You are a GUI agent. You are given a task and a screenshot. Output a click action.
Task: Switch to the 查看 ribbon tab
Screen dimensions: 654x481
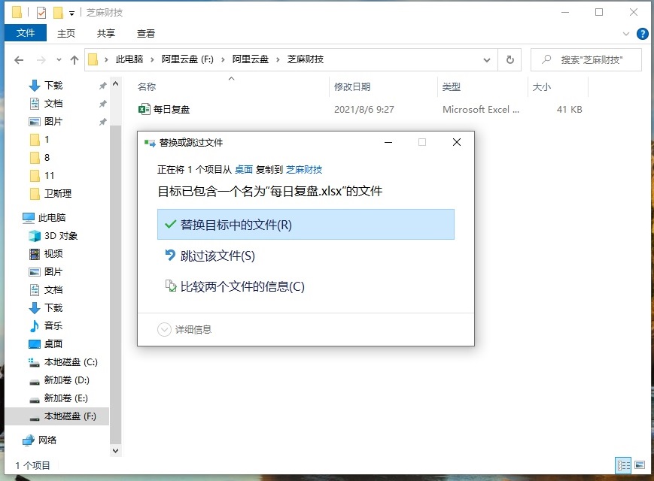[146, 32]
